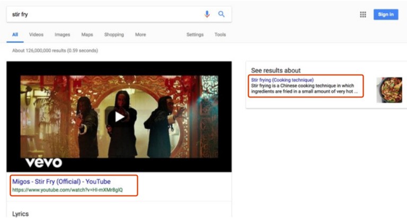Image resolution: width=407 pixels, height=218 pixels.
Task: Click the blue magnifier search icon
Action: 222,14
